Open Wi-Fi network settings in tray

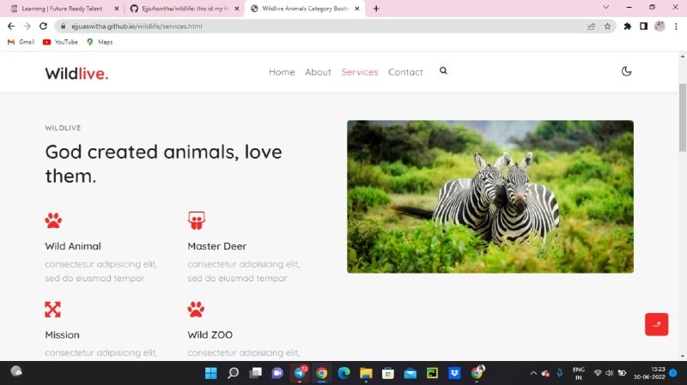tap(598, 373)
